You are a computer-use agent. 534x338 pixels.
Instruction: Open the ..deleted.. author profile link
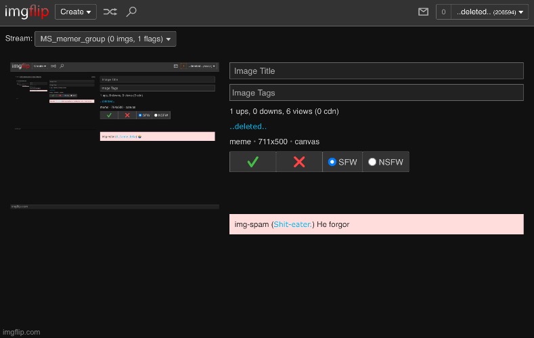[248, 127]
